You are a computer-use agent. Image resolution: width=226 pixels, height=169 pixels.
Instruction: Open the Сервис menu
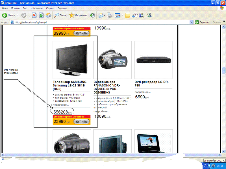50,8
